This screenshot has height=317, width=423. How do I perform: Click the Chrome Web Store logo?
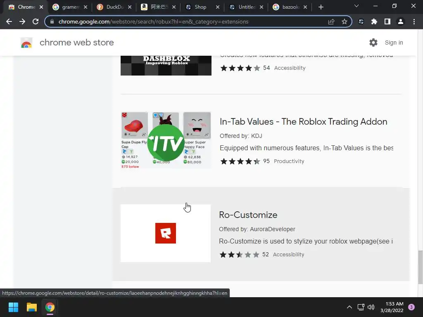point(26,43)
